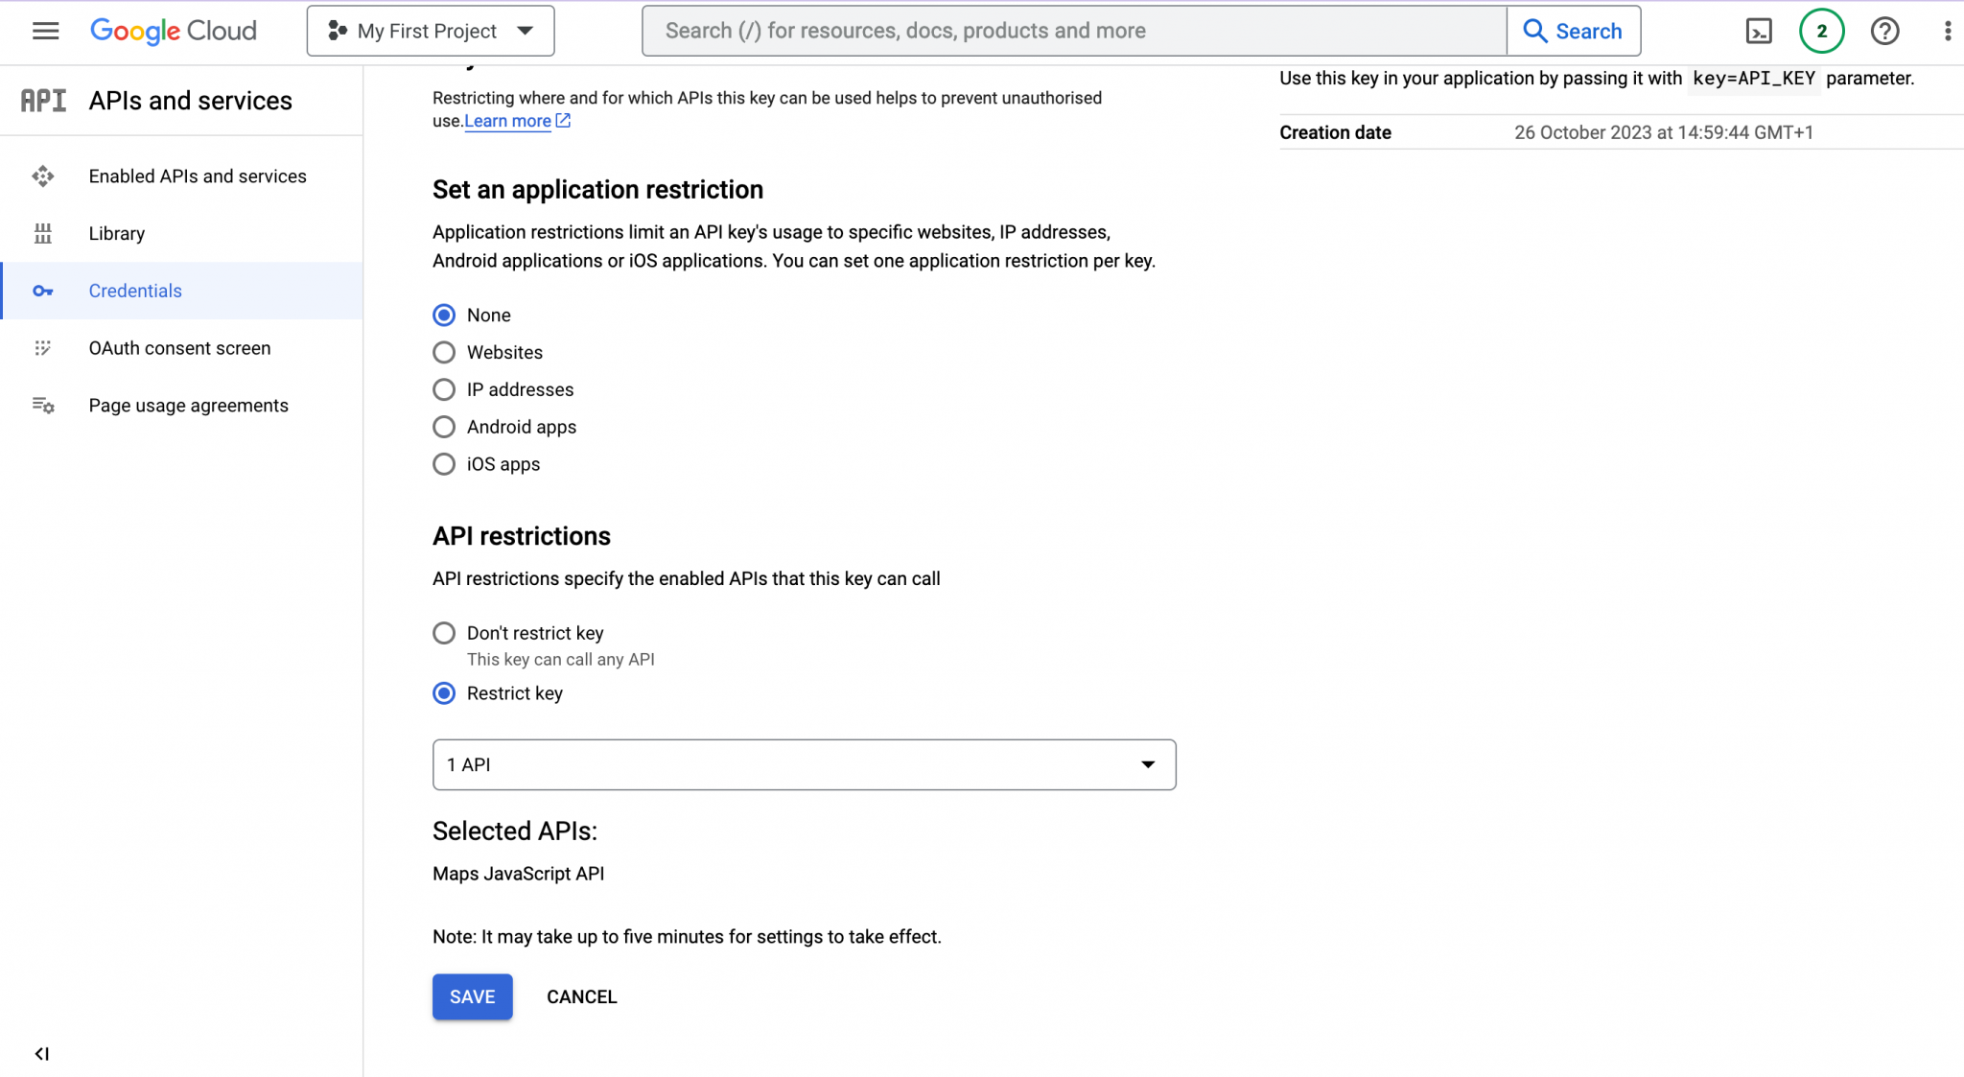Viewport: 1964px width, 1077px height.
Task: Go to Enabled APIs and services
Action: point(198,176)
